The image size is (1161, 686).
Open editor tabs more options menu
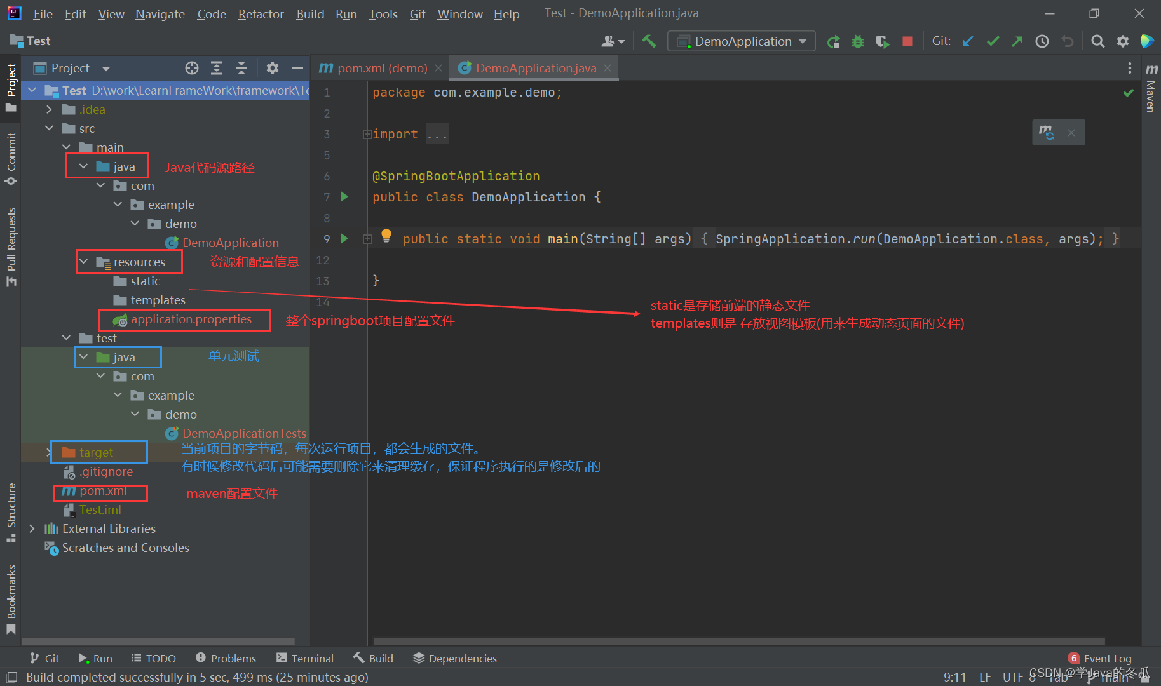click(x=1129, y=68)
